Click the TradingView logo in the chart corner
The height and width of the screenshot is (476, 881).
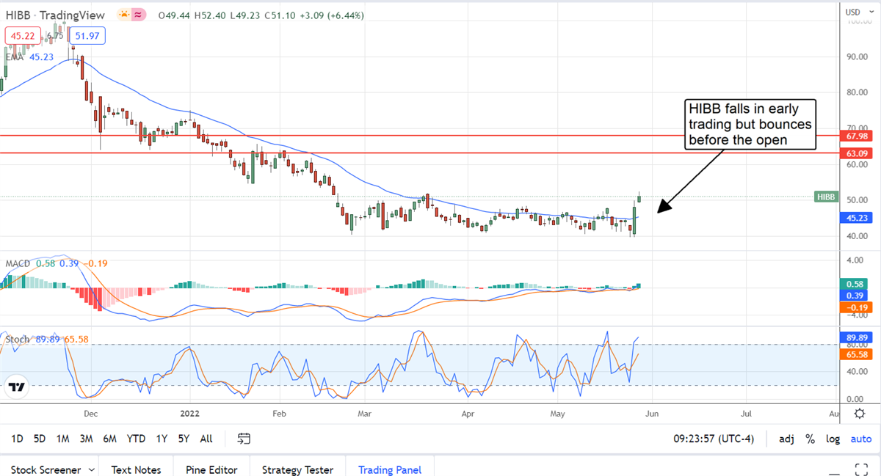point(18,387)
